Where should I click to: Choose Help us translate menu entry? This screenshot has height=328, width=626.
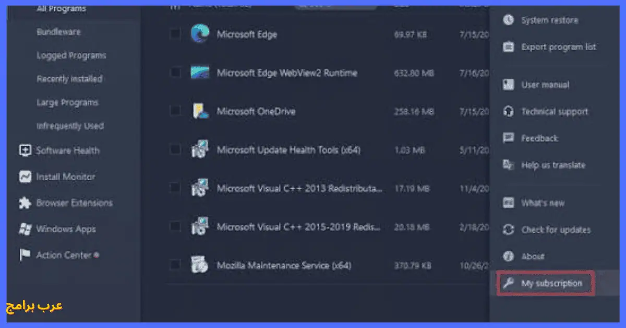tap(553, 165)
